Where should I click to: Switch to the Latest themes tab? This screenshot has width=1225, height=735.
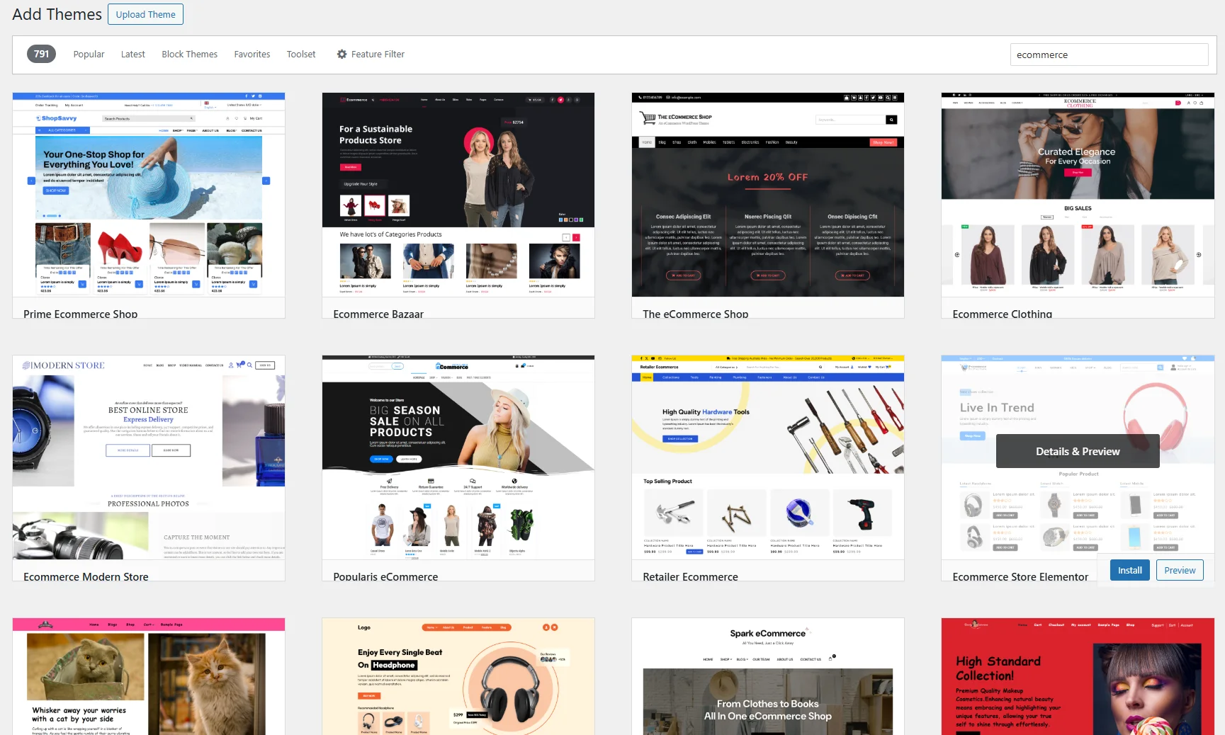coord(132,54)
